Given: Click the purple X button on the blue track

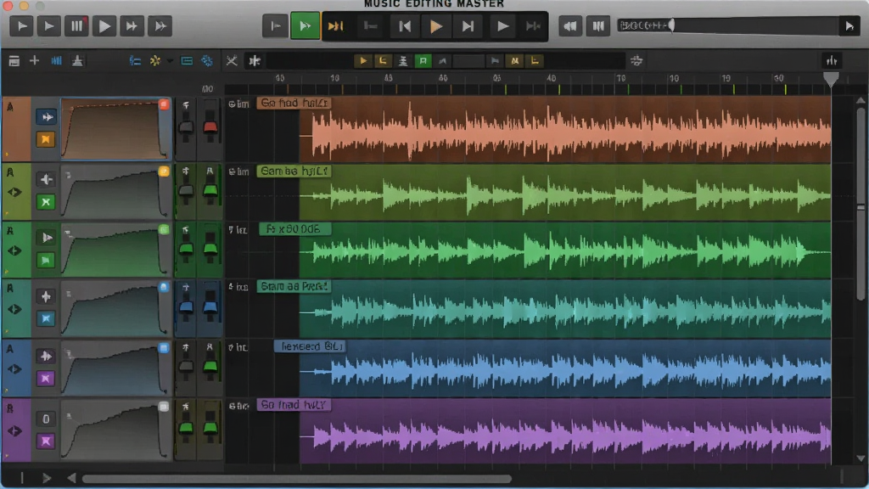Looking at the screenshot, I should point(46,379).
